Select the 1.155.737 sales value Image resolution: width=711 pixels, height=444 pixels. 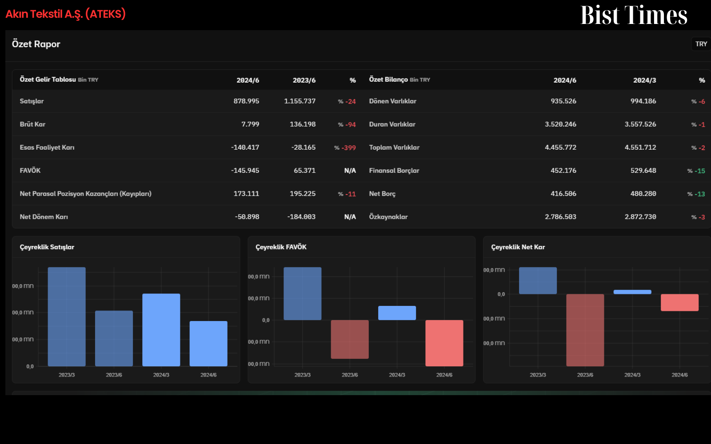coord(300,101)
